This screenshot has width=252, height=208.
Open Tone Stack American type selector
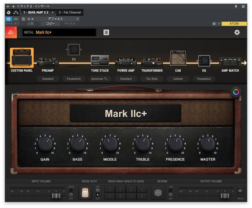coord(100,79)
